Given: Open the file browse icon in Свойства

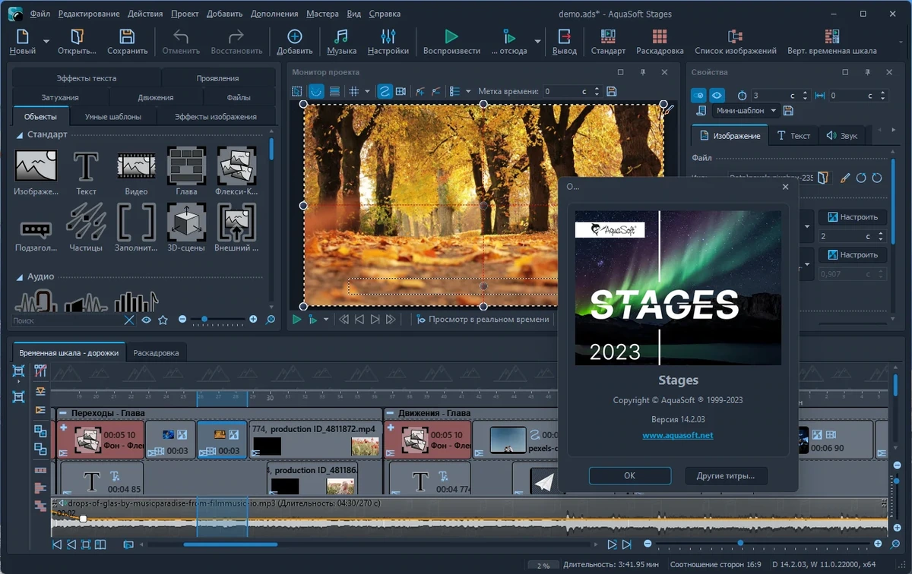Looking at the screenshot, I should (x=823, y=178).
